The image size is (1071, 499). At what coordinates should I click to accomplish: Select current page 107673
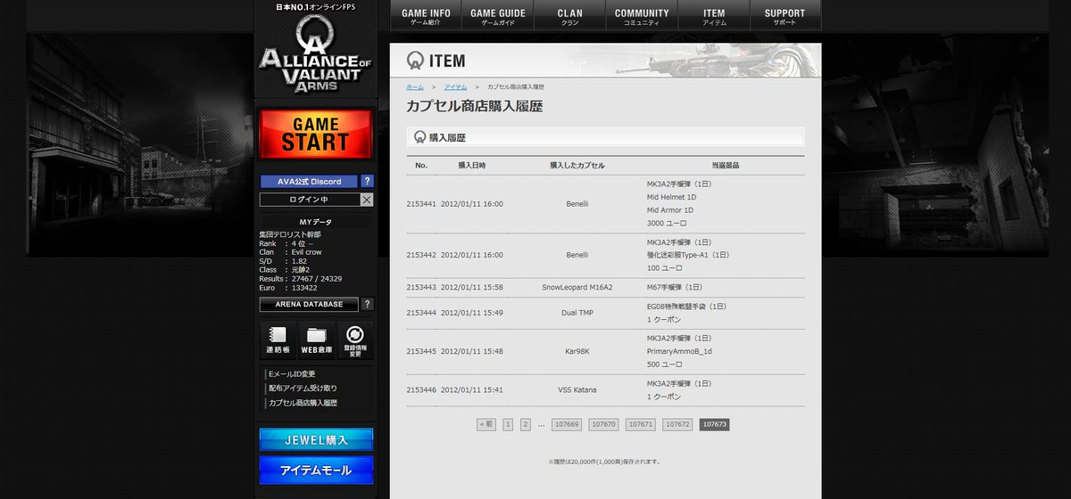pos(715,424)
